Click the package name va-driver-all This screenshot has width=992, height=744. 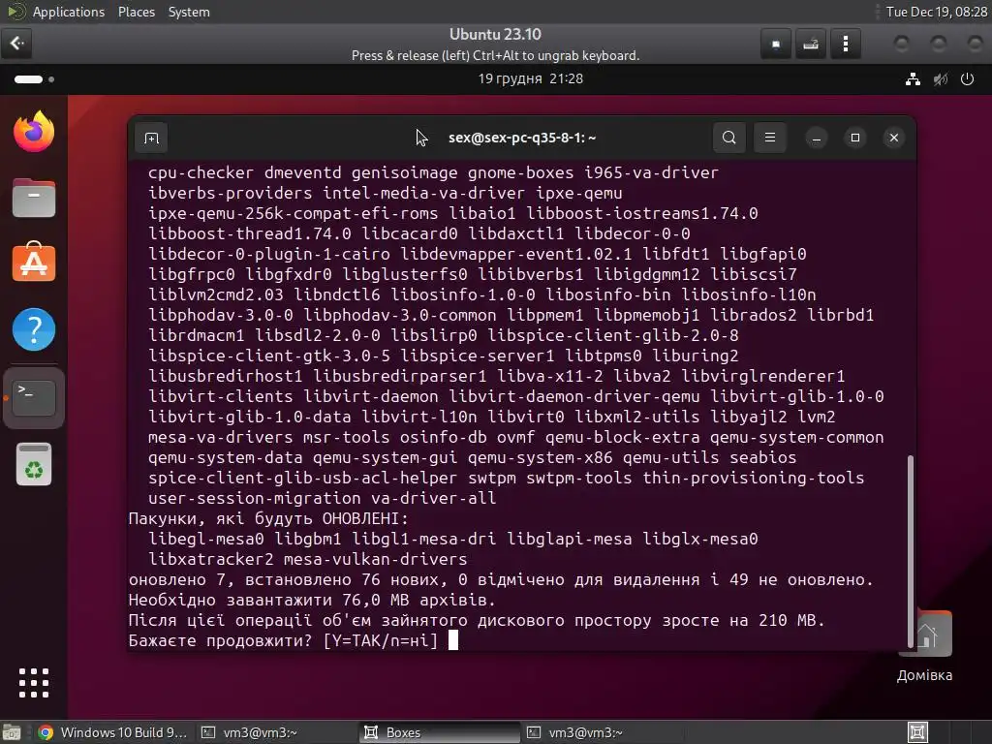click(433, 499)
